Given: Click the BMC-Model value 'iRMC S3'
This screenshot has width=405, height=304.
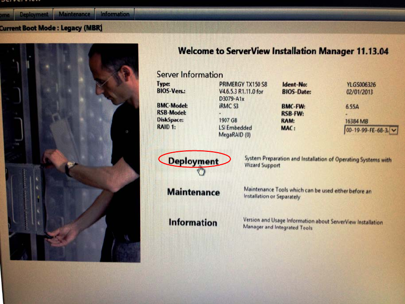Looking at the screenshot, I should tap(229, 106).
